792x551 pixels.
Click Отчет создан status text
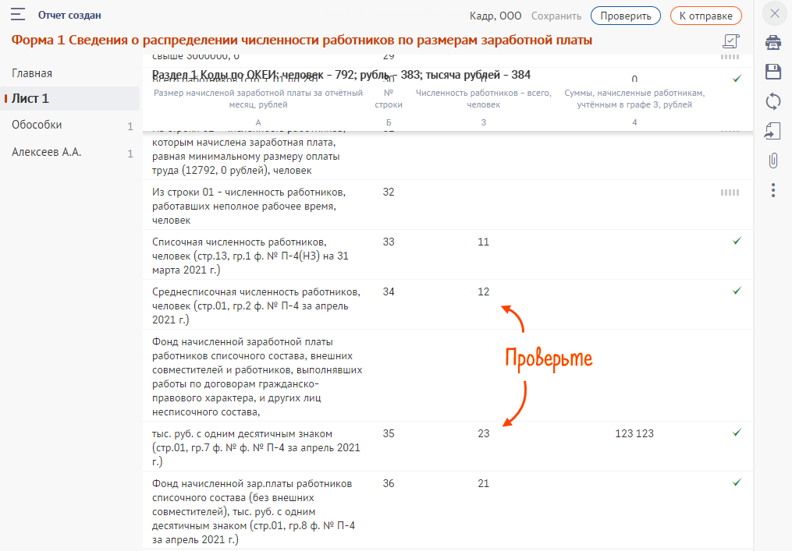(69, 15)
